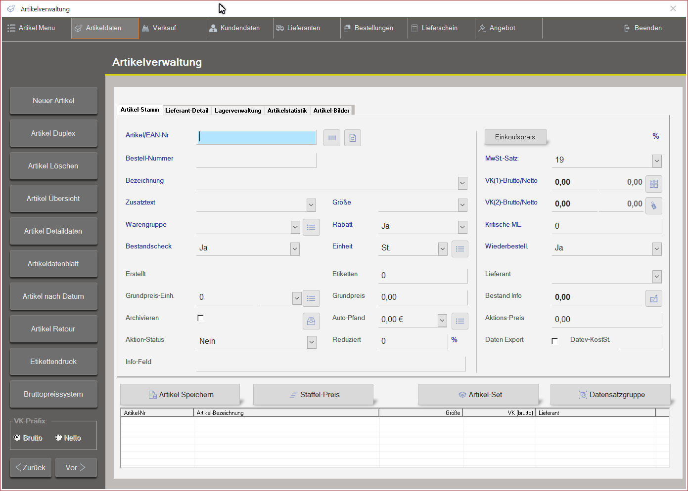The width and height of the screenshot is (688, 491).
Task: Click inside the Artikel/EAN-Nr input field
Action: [256, 137]
